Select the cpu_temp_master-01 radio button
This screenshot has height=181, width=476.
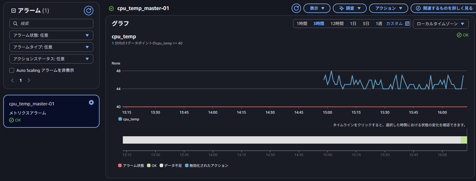(x=91, y=102)
